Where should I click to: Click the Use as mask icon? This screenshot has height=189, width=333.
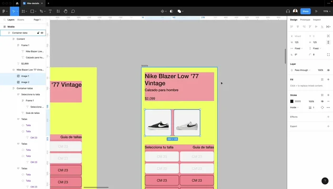click(172, 11)
